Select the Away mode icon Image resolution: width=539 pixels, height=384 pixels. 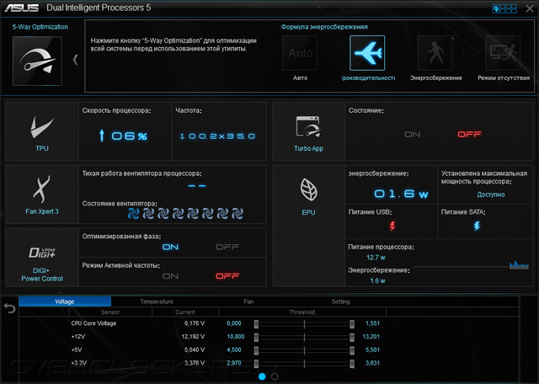pos(503,53)
